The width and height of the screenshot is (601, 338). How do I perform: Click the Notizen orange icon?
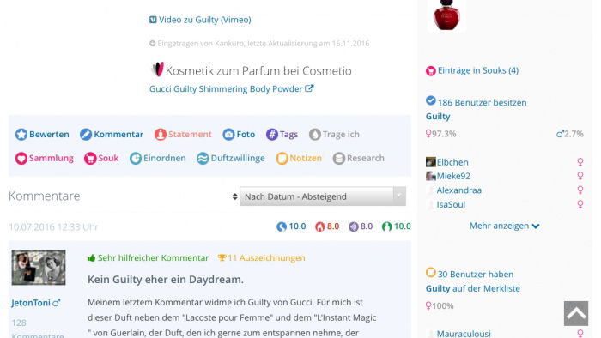tap(282, 159)
